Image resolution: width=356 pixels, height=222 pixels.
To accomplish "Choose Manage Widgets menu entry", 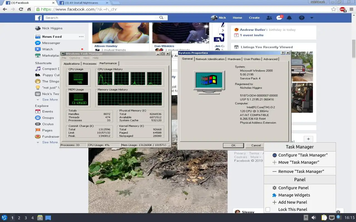I will 300,195.
